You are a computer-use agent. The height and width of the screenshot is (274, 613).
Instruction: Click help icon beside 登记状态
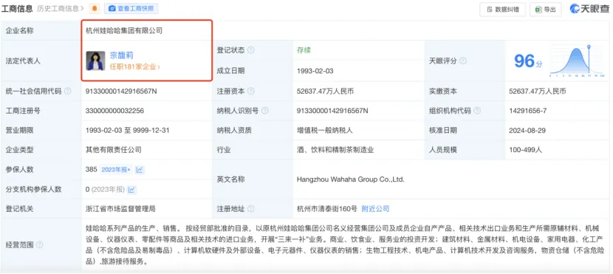[x=251, y=50]
